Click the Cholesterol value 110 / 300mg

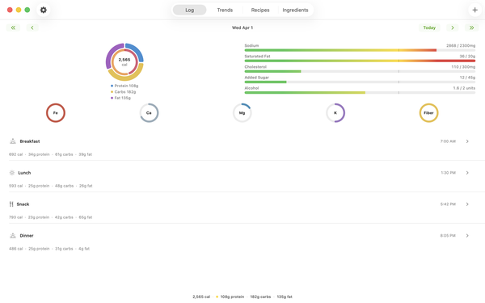pos(463,67)
